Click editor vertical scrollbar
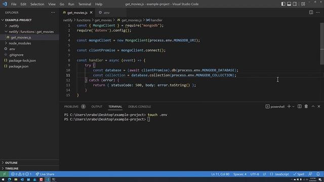The height and width of the screenshot is (182, 324). [322, 43]
